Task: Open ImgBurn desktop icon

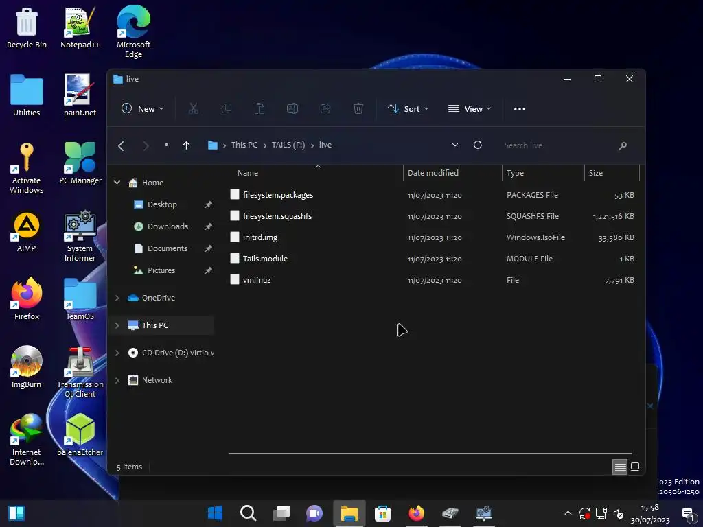Action: point(27,366)
